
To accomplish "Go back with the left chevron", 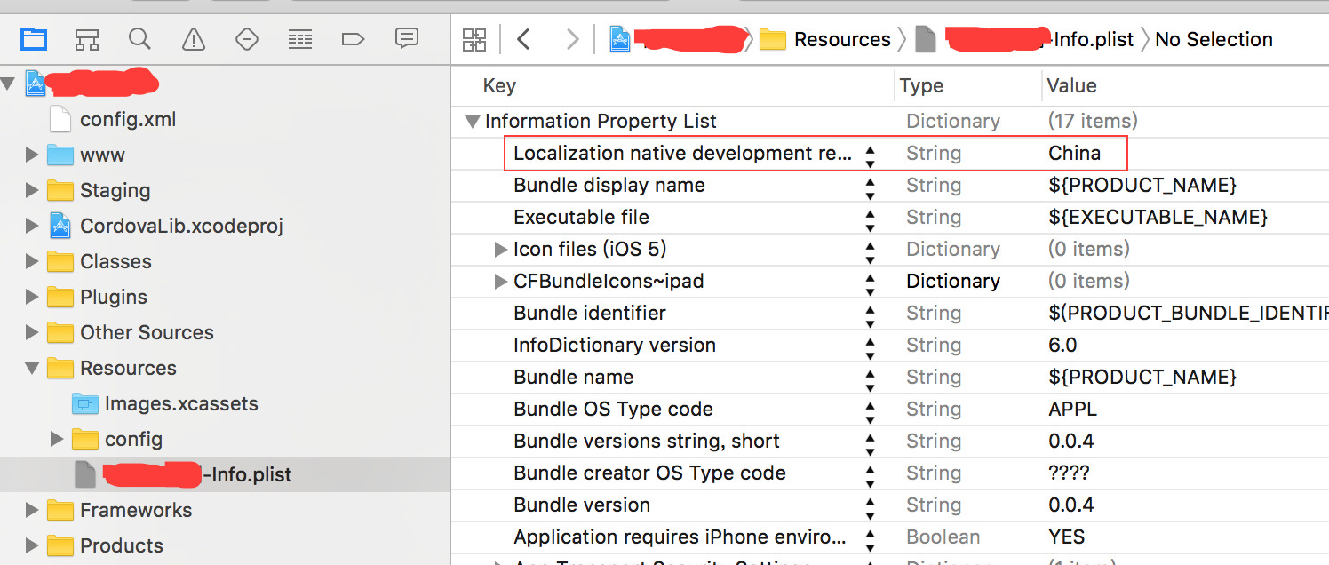I will click(523, 39).
